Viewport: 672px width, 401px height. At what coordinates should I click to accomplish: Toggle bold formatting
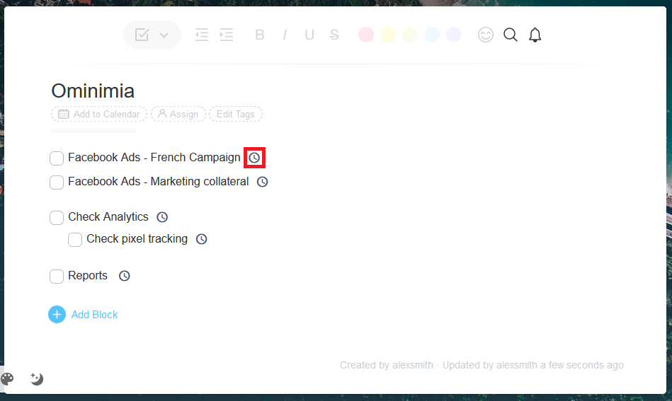coord(259,35)
